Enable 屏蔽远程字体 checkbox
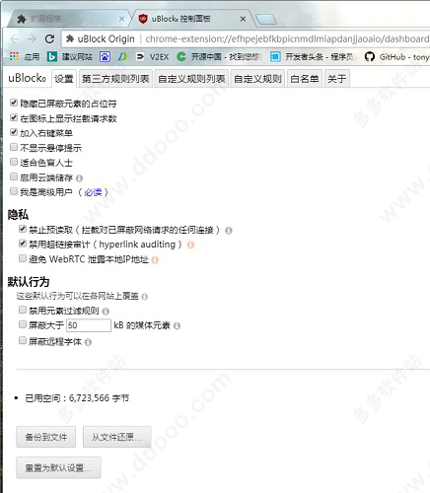The width and height of the screenshot is (430, 493). point(23,340)
